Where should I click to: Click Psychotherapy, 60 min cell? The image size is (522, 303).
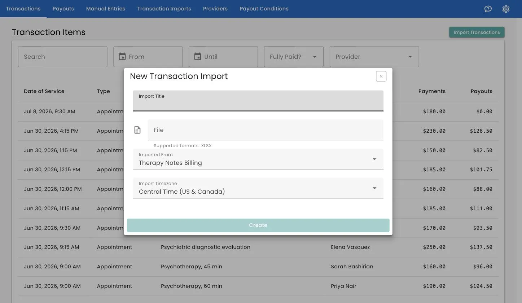click(x=192, y=286)
